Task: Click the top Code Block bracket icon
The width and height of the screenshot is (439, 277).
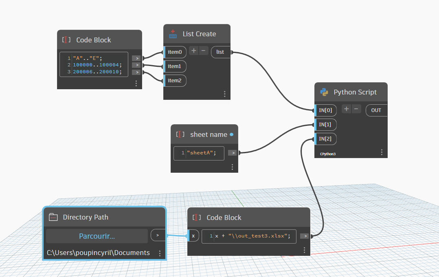Action: tap(66, 40)
